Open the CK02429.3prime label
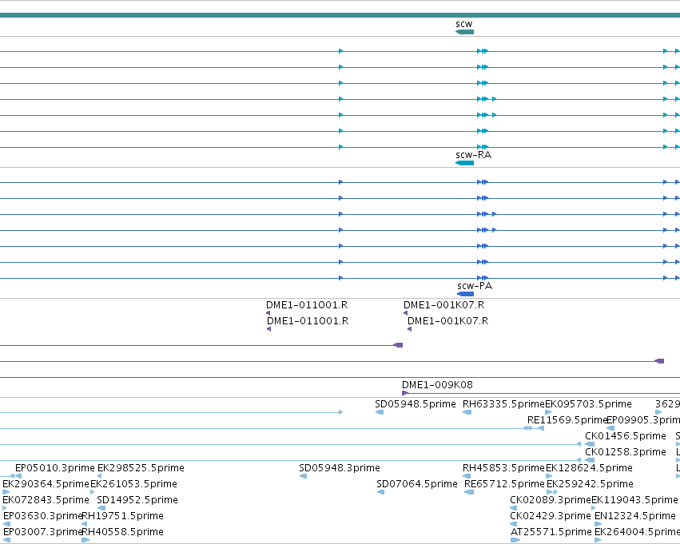 pos(551,516)
